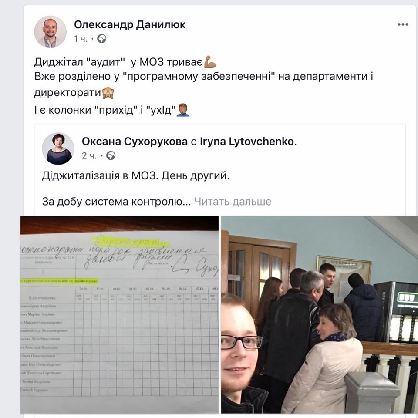Expand post with Читать дальше
418x418 pixels.
tap(233, 202)
